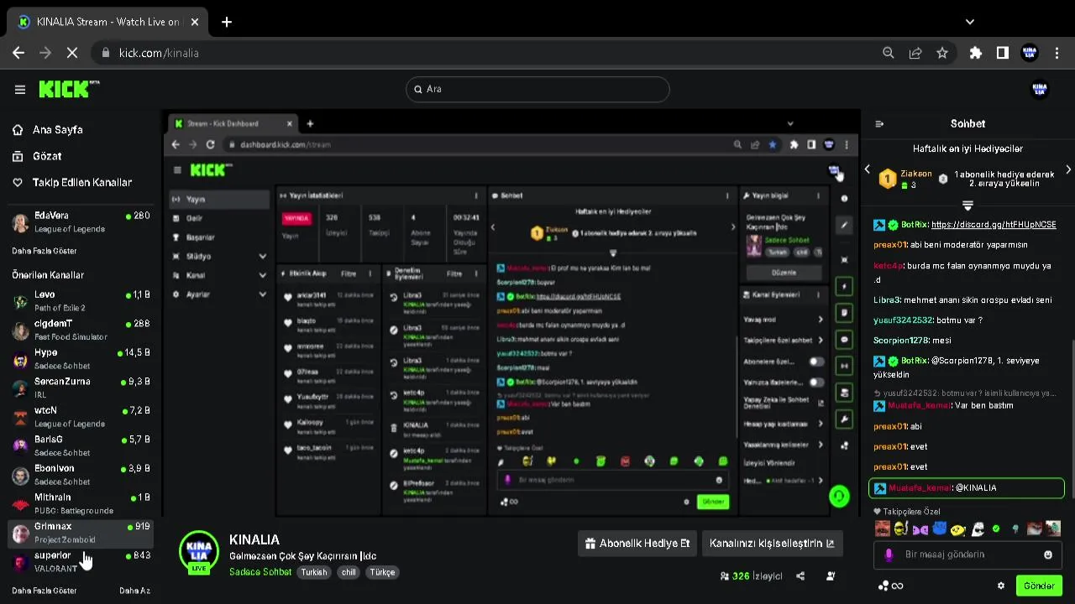Screen dimensions: 1075x604
Task: Open Takipçilere özel sohbet in streamed dashboard
Action: click(783, 341)
